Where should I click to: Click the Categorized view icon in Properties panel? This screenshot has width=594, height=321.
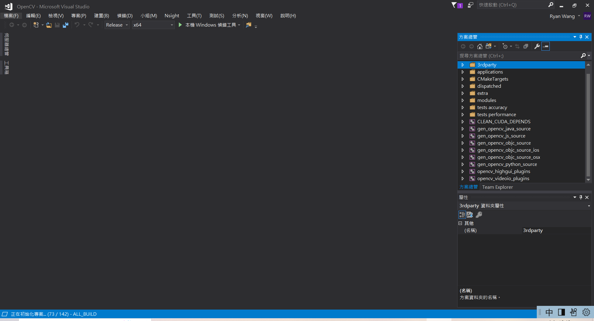(x=462, y=215)
